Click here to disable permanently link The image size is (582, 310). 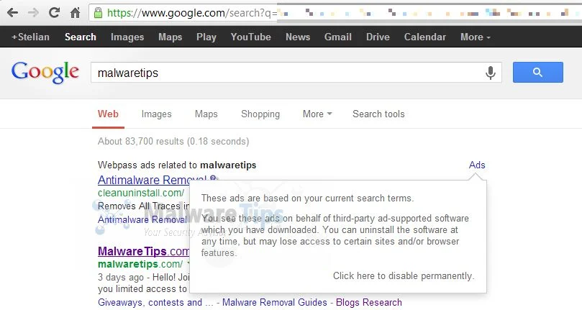tap(404, 276)
